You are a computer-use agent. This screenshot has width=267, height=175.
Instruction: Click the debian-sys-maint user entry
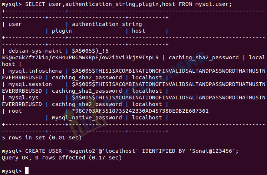point(35,51)
